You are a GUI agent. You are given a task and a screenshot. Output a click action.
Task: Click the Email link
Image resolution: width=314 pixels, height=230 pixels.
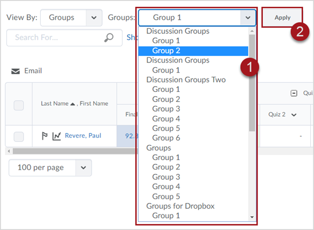pyautogui.click(x=33, y=71)
